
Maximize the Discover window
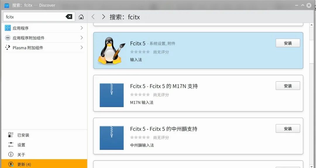click(x=303, y=5)
